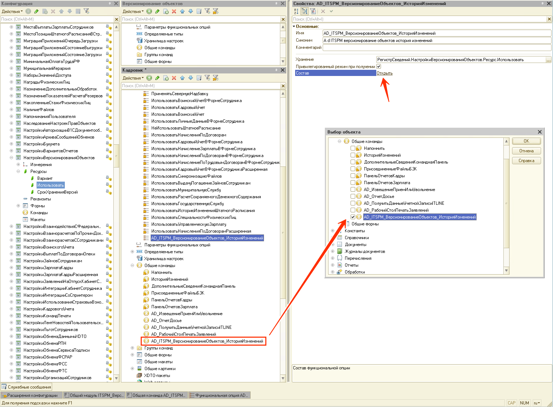Click Move down arrow in Версионирование объектов toolbar
Viewport: 553px width, 407px height.
pyautogui.click(x=190, y=11)
